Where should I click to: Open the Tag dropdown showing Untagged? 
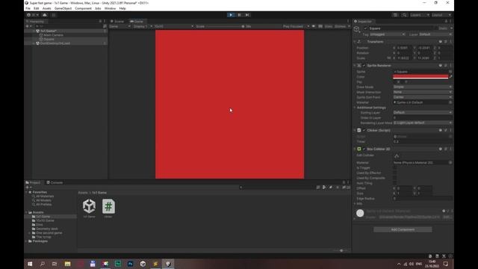[387, 34]
